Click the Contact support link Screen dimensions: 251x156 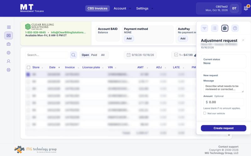228,147
